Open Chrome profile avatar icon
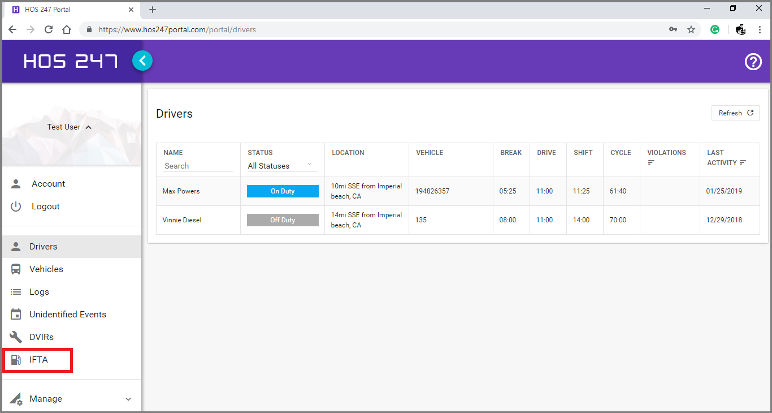772x413 pixels. click(741, 29)
